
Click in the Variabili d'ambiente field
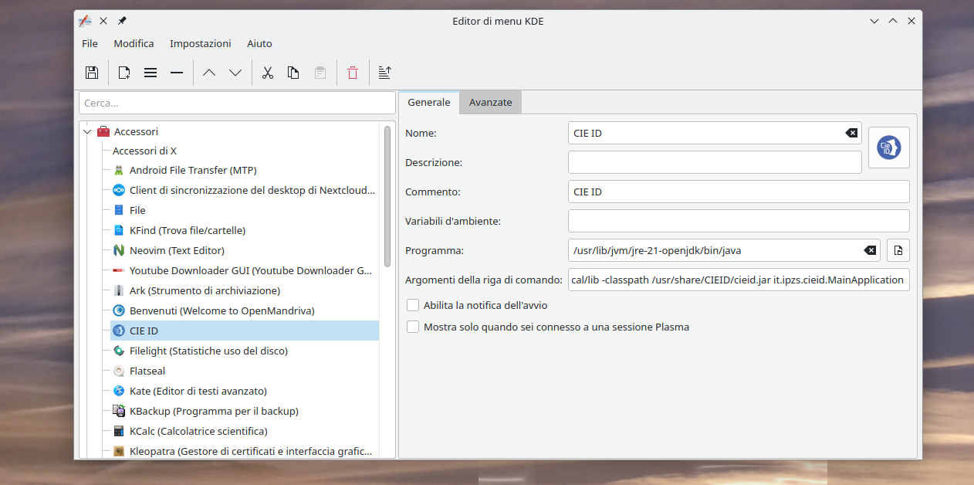tap(739, 221)
